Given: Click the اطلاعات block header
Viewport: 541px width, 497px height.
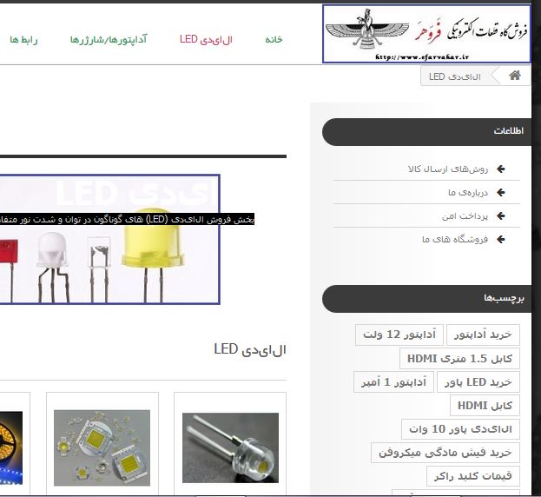Looking at the screenshot, I should click(x=426, y=132).
